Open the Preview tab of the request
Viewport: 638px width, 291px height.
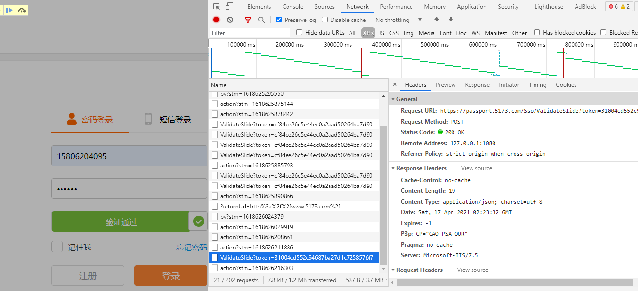[x=446, y=85]
